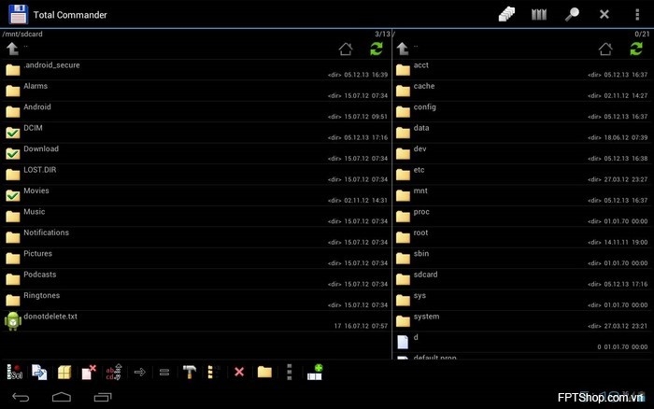The image size is (654, 409).
Task: Open folder history icon in title bar
Action: [x=506, y=15]
